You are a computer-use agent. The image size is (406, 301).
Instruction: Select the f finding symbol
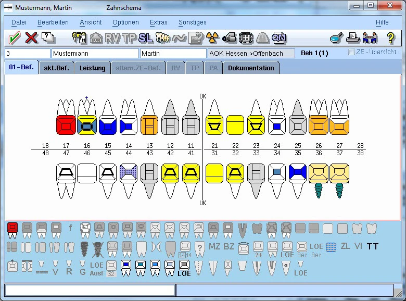70,228
